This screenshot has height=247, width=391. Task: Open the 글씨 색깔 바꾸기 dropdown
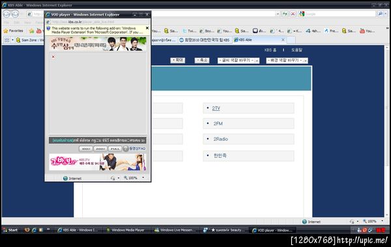coord(239,61)
